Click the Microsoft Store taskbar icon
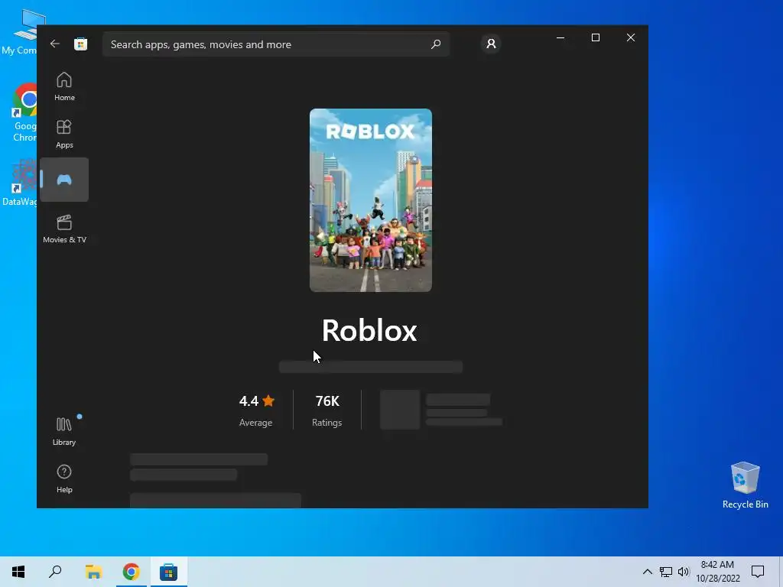783x587 pixels. 168,572
